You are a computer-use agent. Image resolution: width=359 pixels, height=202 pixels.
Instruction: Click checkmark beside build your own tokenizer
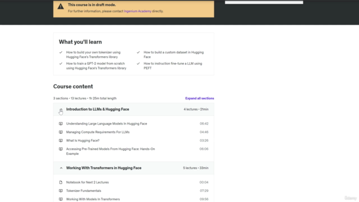61,52
